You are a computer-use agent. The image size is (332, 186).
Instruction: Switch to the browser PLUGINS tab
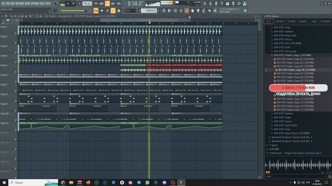tap(292, 21)
